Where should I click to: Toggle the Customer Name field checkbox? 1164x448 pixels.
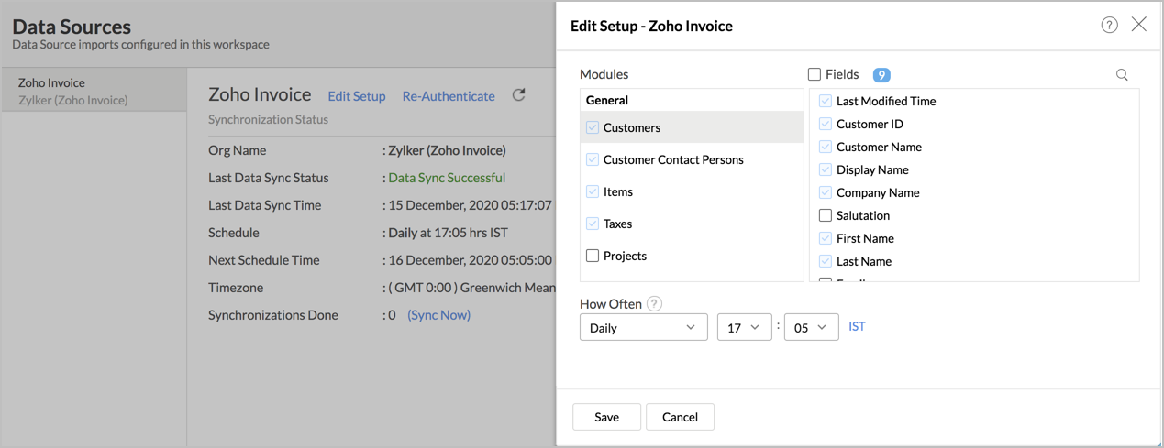(826, 147)
